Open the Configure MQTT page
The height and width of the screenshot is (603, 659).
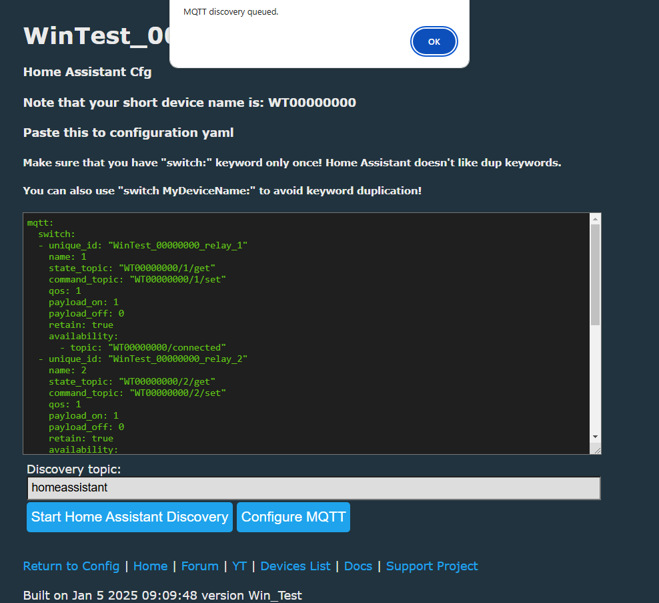click(293, 517)
